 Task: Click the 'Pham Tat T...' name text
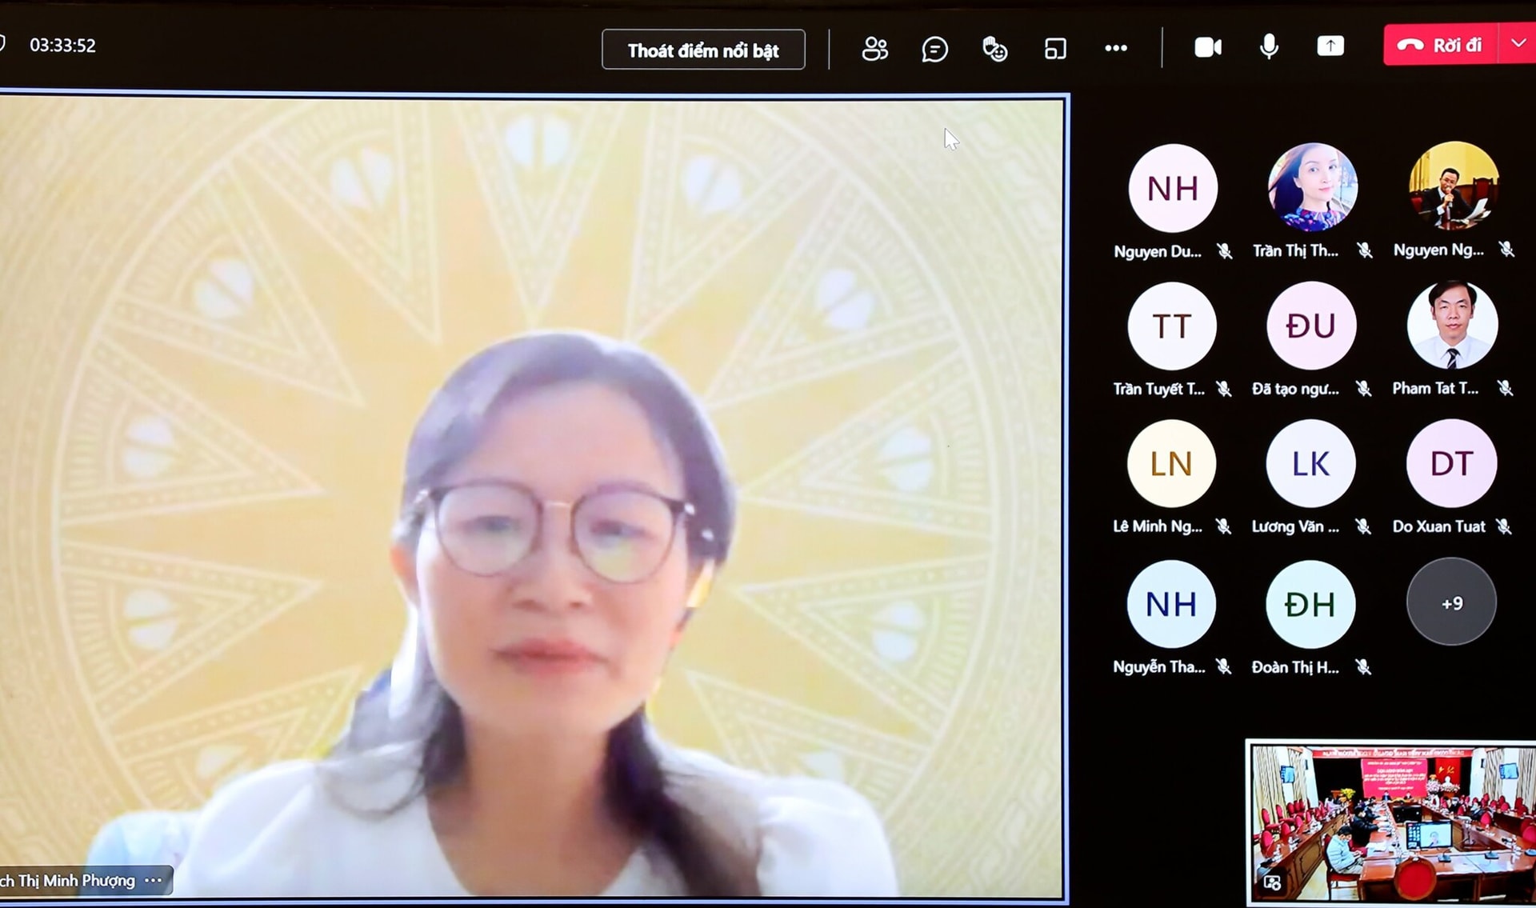(x=1435, y=388)
